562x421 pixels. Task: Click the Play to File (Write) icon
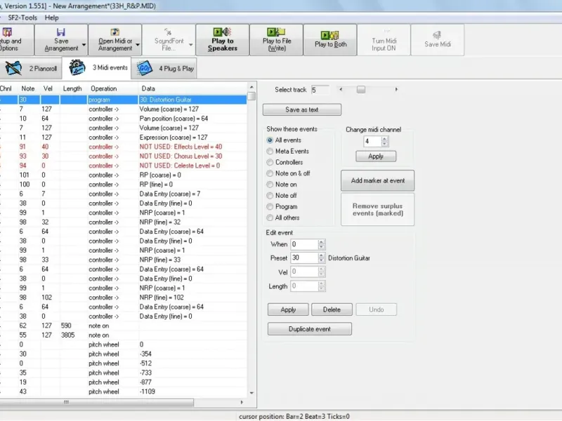[x=276, y=32]
